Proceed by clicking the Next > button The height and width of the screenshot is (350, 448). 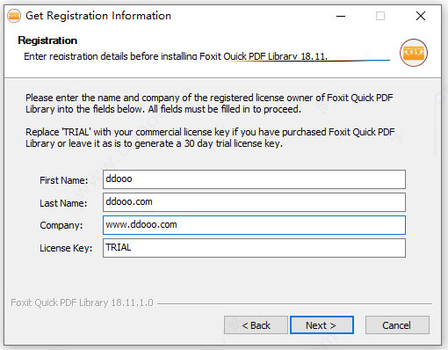tap(322, 325)
